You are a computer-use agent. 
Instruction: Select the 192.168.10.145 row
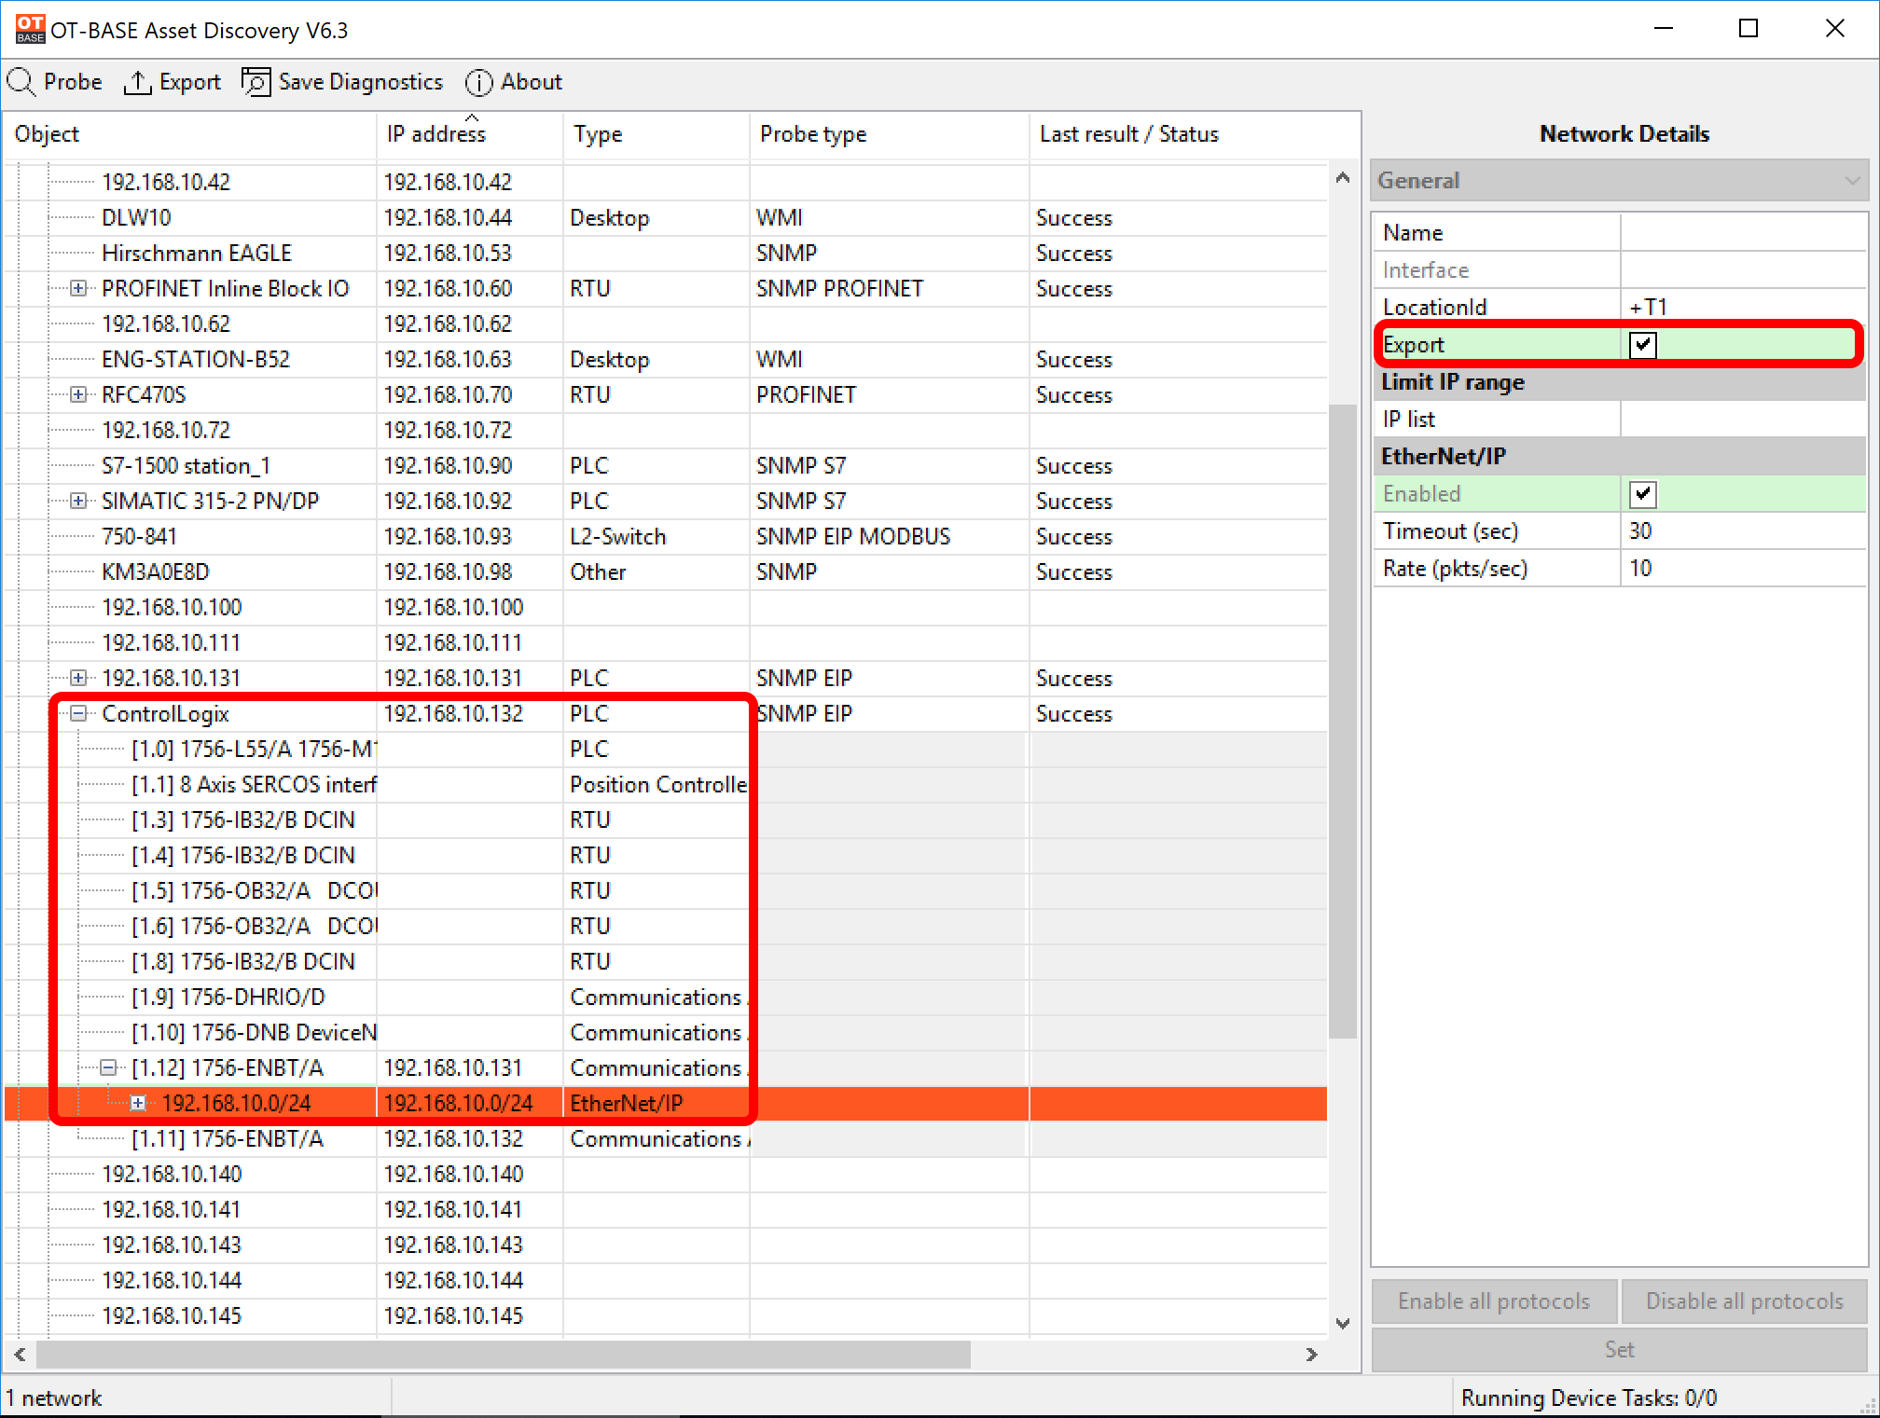(x=666, y=1316)
